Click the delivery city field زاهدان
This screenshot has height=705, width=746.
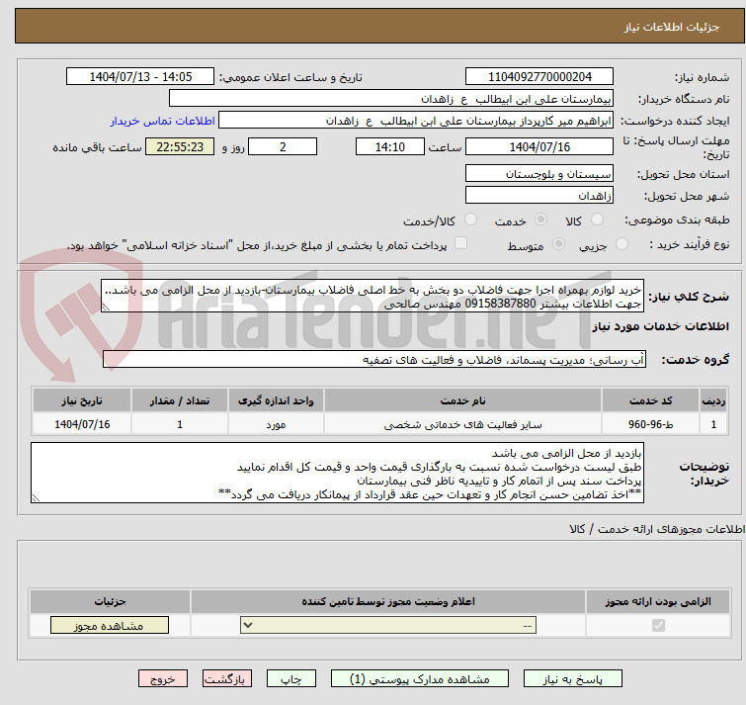tap(539, 195)
